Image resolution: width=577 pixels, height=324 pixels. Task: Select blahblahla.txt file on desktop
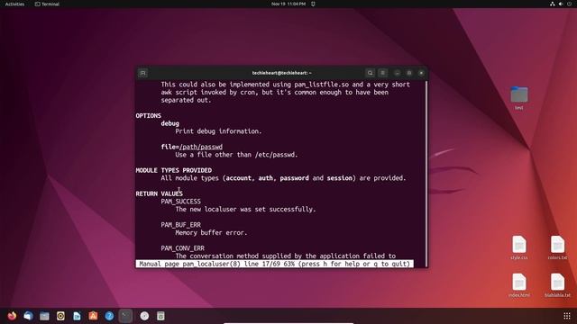557,285
